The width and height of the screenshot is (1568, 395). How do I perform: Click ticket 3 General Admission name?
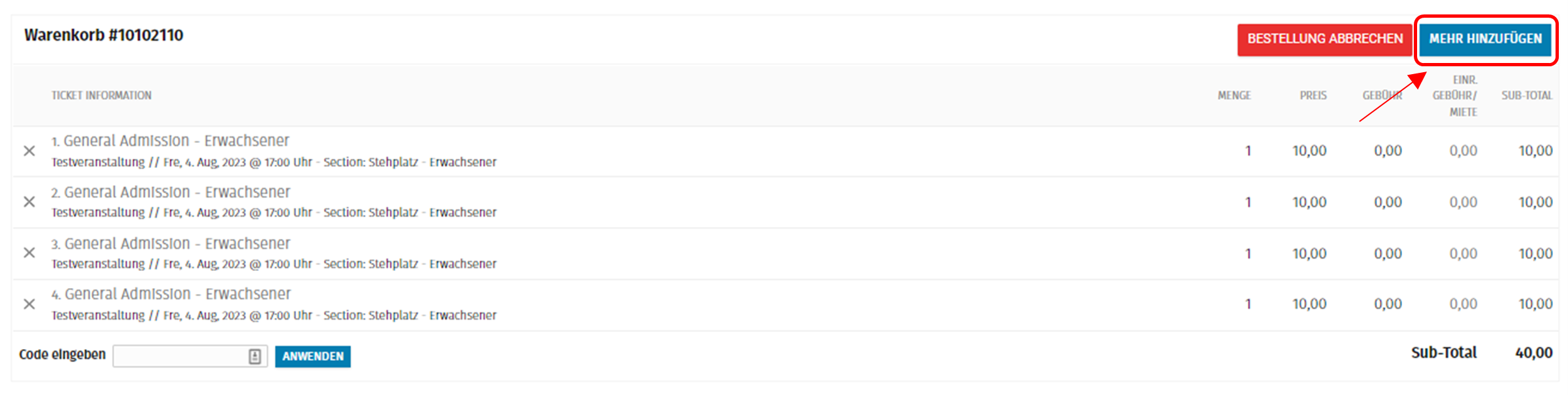click(x=176, y=243)
